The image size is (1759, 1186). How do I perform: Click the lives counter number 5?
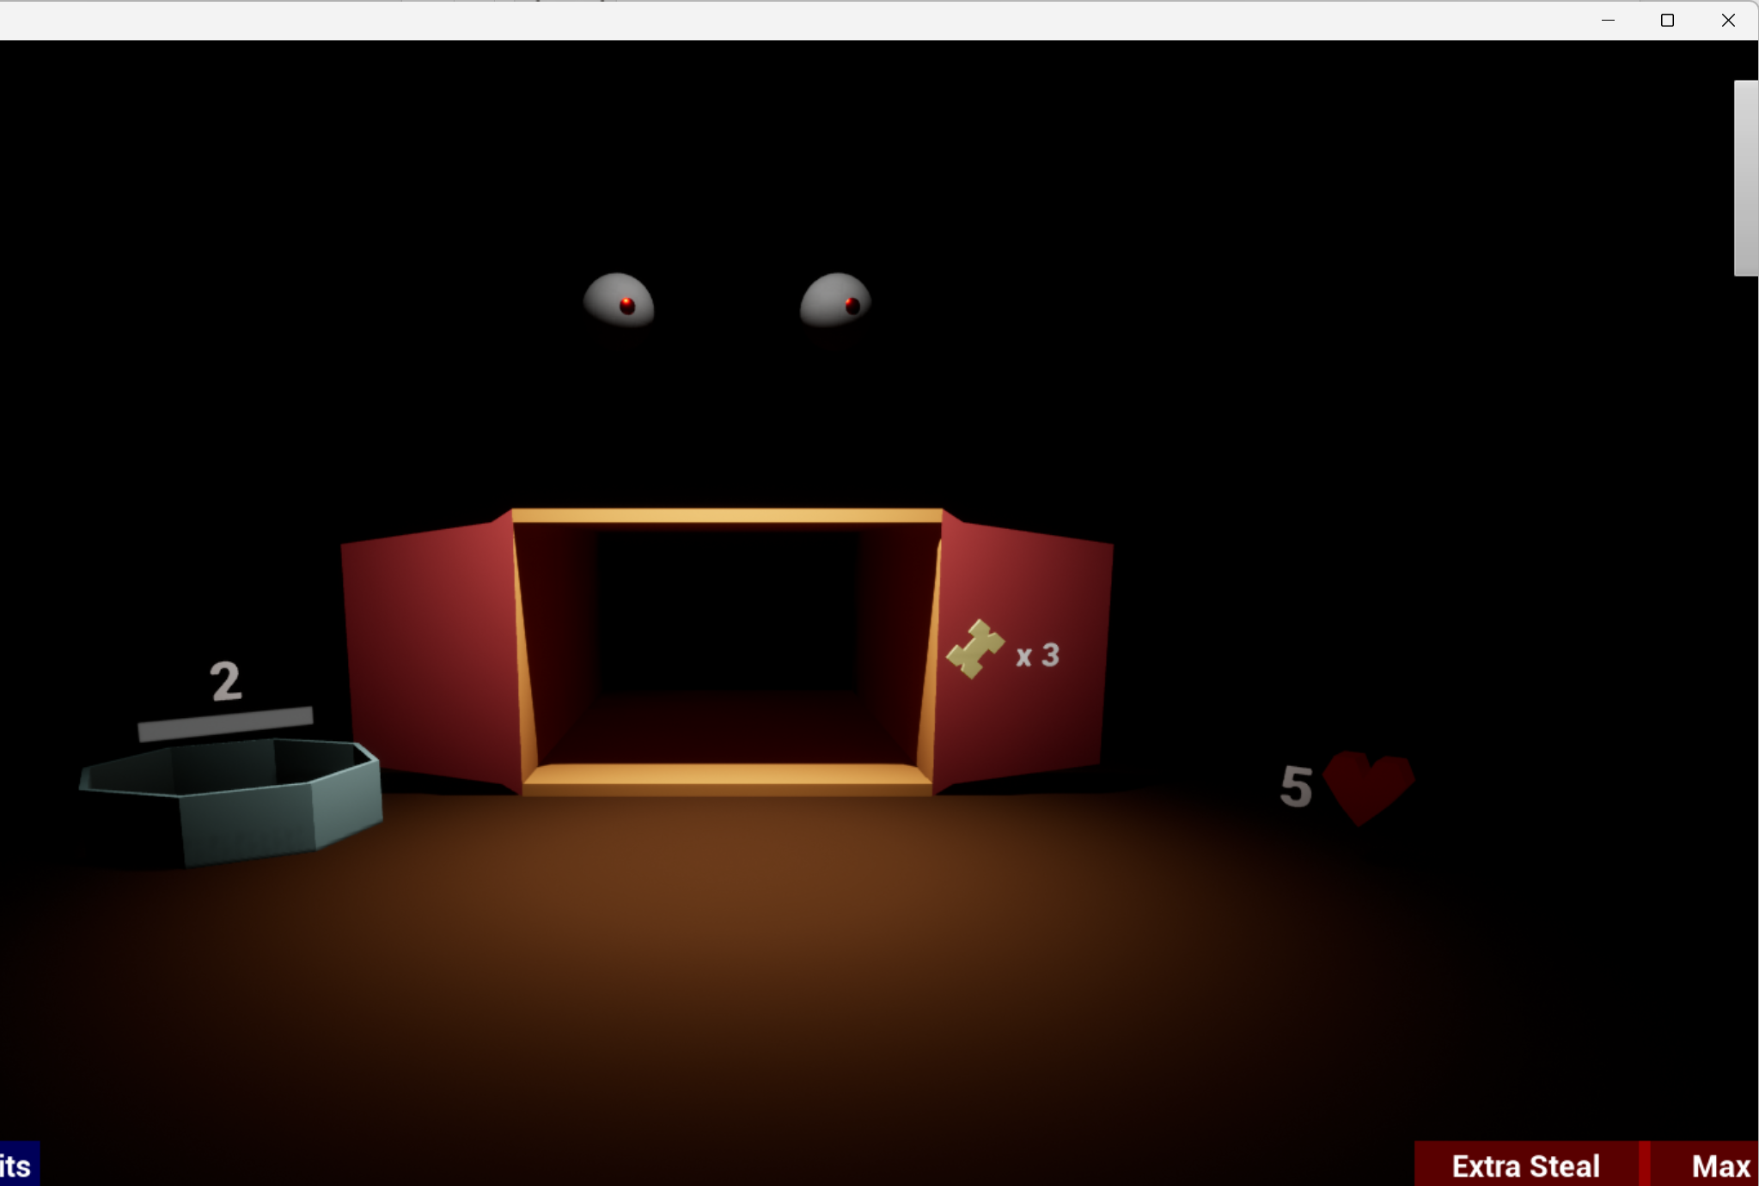[x=1296, y=787]
